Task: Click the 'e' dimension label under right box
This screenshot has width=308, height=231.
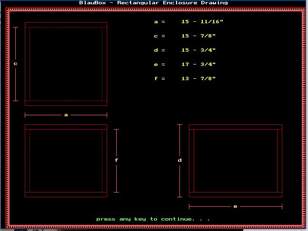Action: (235, 206)
